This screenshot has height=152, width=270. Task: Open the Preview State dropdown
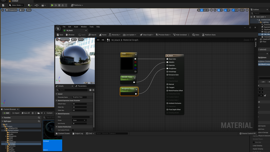[x=163, y=35]
